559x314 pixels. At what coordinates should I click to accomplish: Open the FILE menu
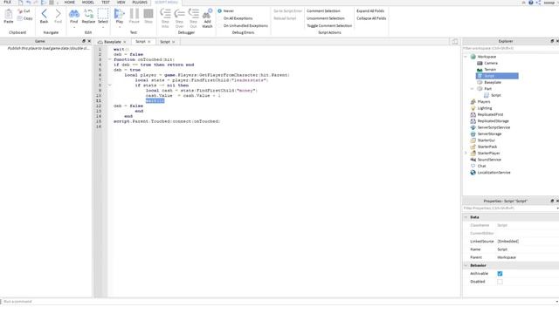[8, 2]
